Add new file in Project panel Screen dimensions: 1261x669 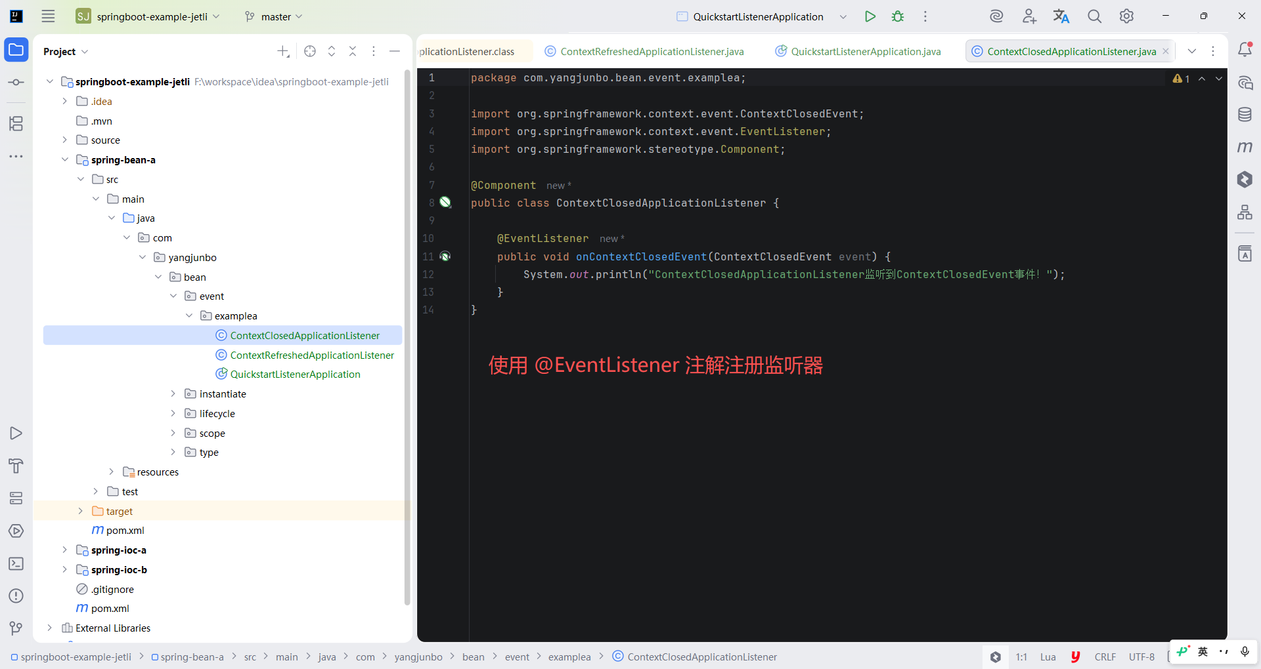(x=283, y=51)
